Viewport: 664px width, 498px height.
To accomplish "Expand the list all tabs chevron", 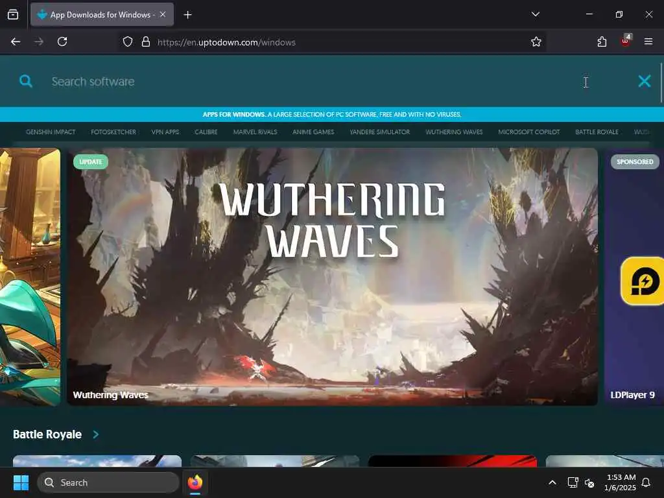I will click(x=535, y=14).
